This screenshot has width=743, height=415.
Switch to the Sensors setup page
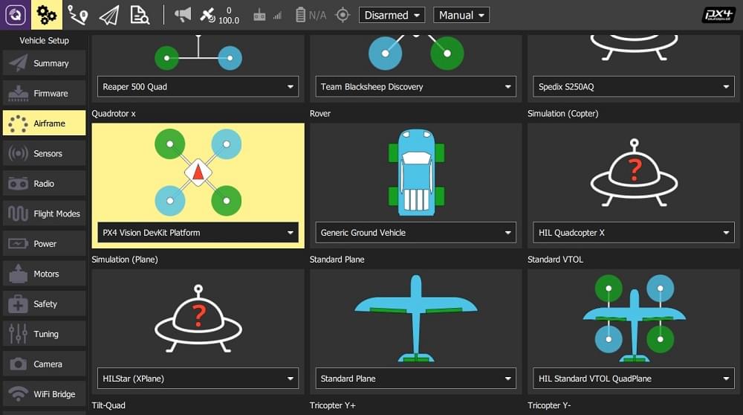45,153
